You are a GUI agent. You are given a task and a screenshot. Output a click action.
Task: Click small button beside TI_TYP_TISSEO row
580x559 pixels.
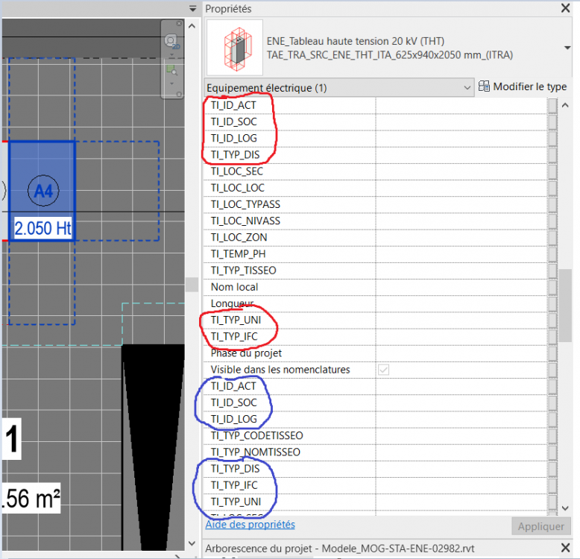552,271
